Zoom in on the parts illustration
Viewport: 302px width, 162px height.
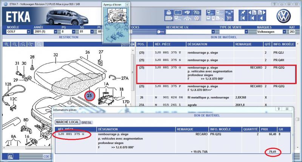[x=6, y=44]
